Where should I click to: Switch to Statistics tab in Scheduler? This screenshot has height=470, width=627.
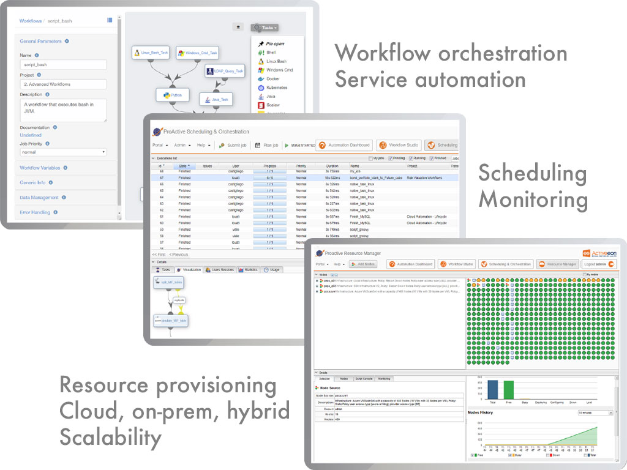249,270
